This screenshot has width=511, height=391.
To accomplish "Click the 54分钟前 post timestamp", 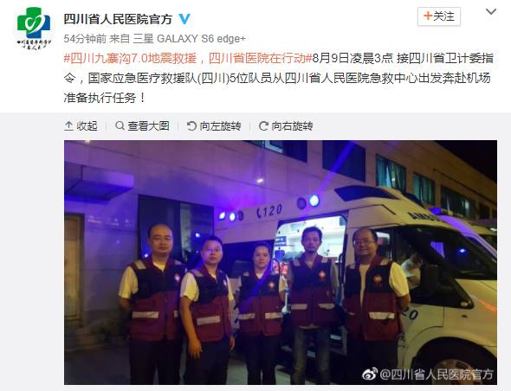I will point(85,39).
